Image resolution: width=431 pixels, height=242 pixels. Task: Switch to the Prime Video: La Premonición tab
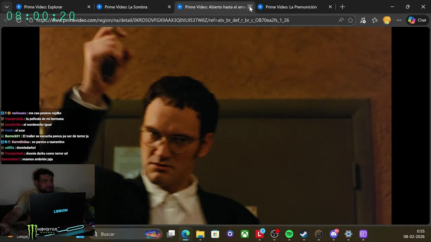point(295,7)
